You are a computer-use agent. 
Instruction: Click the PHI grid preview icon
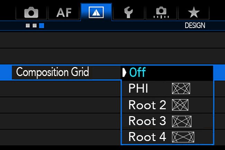(x=181, y=88)
